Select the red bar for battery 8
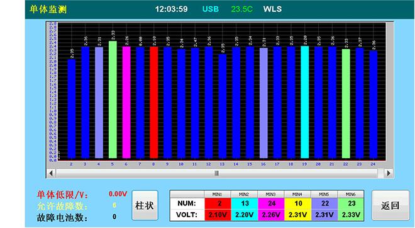 (154, 102)
